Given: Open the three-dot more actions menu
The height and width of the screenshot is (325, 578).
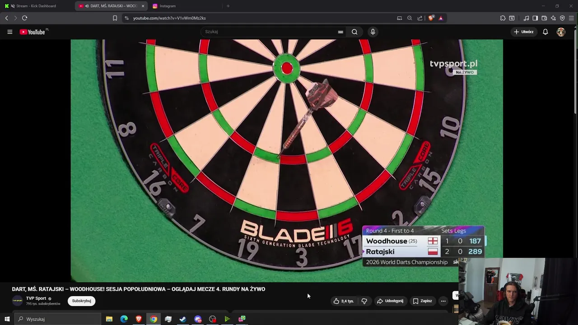Looking at the screenshot, I should 443,301.
